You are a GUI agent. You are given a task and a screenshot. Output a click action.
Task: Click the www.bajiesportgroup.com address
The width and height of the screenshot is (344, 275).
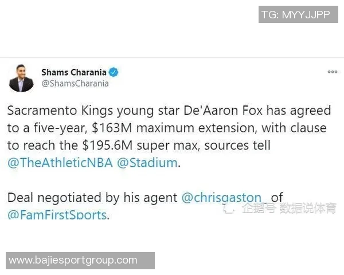pyautogui.click(x=73, y=260)
